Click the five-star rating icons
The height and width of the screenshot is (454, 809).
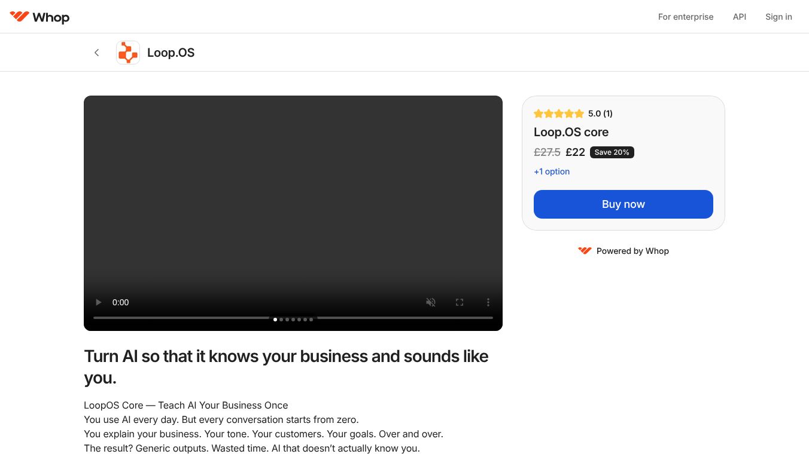pos(559,113)
